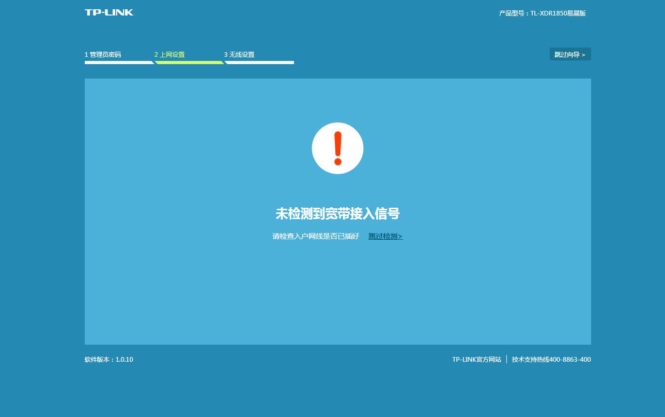The height and width of the screenshot is (417, 665).
Task: Open the TP-LINK官方网站 link
Action: [x=476, y=359]
